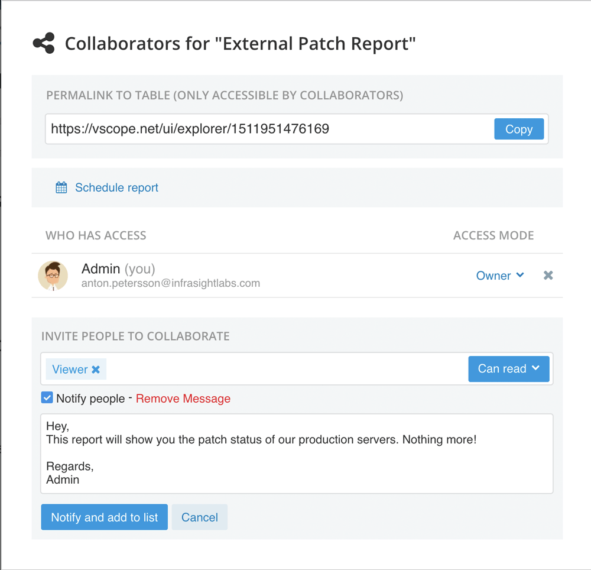Open the Owner access mode dropdown
The image size is (591, 570).
(x=500, y=276)
